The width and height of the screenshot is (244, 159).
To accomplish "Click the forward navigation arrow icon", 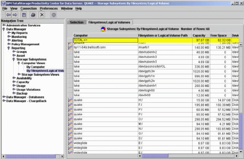I will [14, 15].
